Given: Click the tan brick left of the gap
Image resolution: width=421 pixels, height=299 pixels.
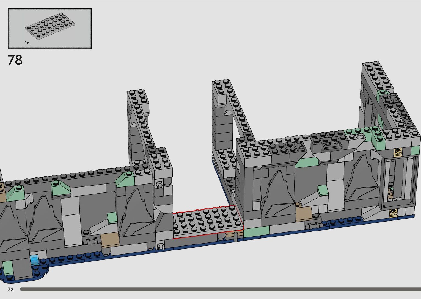Looking at the screenshot, I should (x=110, y=240).
